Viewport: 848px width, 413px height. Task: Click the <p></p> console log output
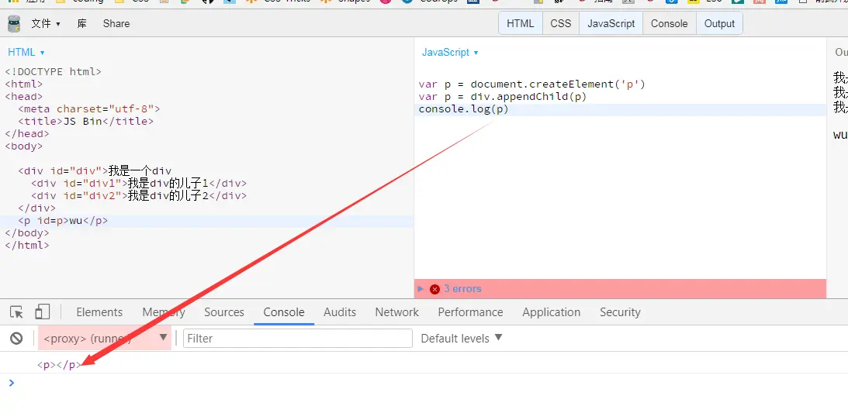click(60, 364)
